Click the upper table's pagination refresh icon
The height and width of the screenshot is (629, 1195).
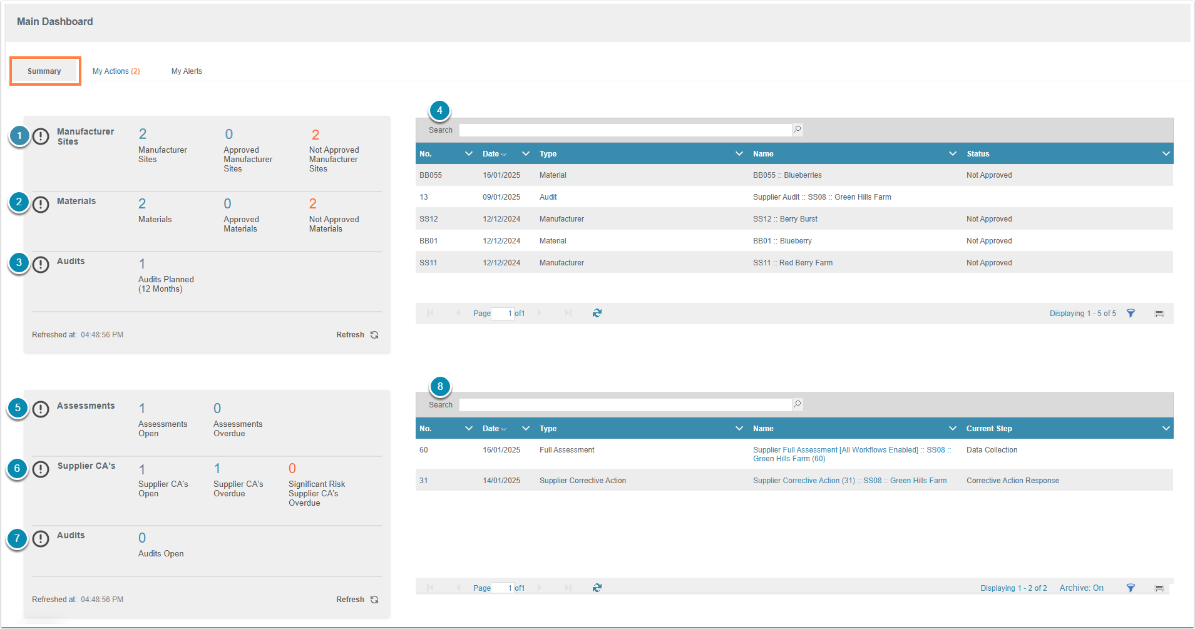click(597, 313)
